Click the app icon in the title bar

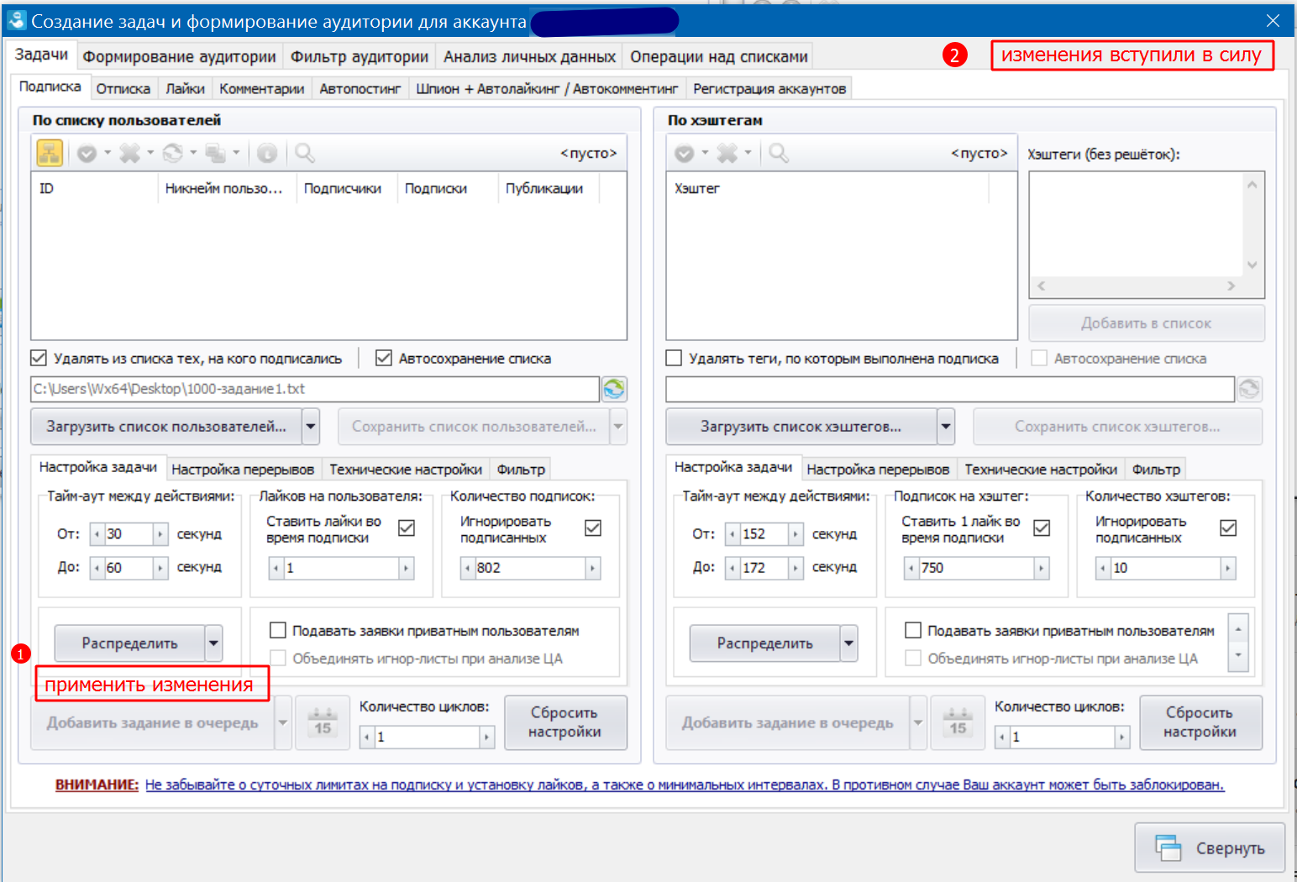(17, 20)
